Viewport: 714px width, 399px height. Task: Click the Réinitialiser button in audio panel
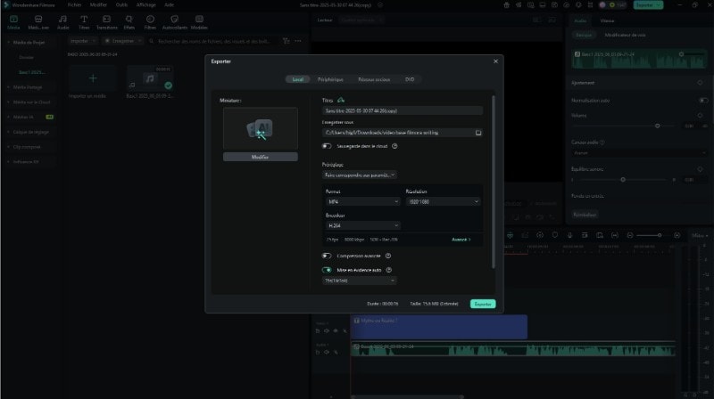[585, 215]
